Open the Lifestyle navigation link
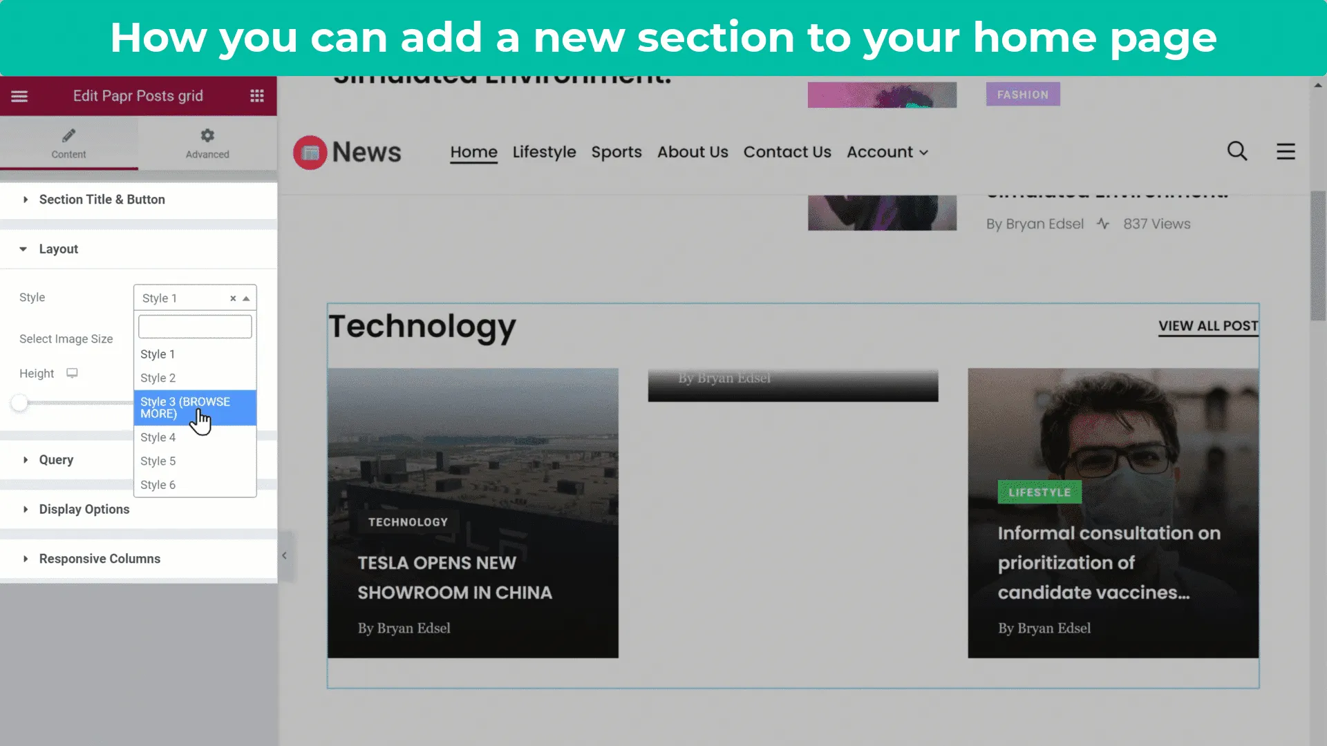The width and height of the screenshot is (1327, 746). tap(544, 152)
